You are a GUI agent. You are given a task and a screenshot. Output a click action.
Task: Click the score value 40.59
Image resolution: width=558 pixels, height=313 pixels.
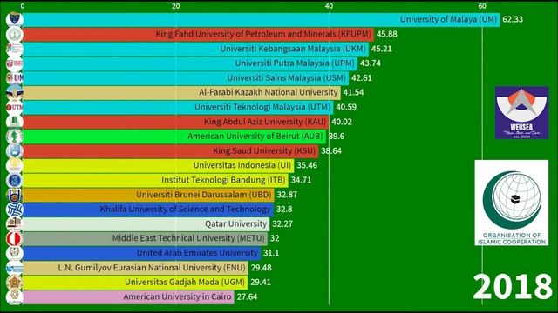click(x=346, y=107)
